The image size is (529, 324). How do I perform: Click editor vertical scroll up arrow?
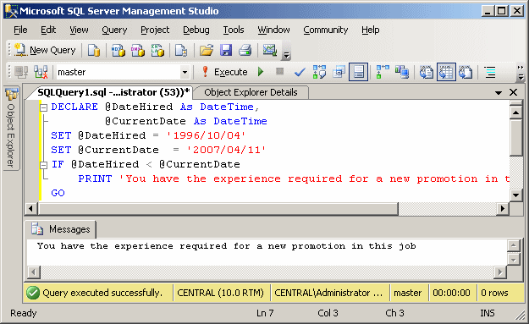(x=515, y=112)
